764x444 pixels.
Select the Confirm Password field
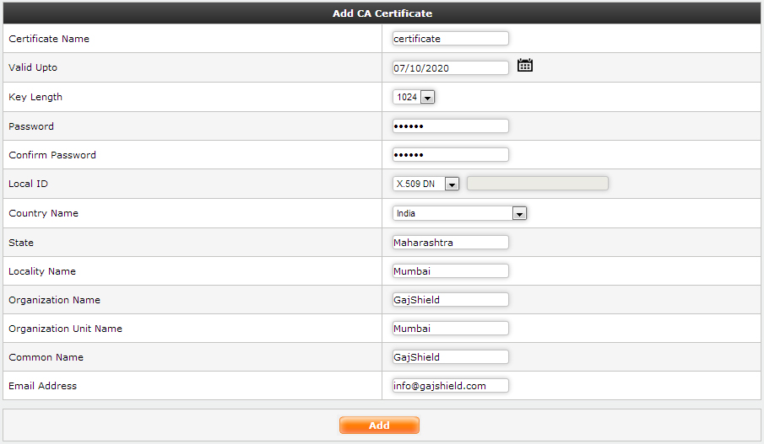coord(450,155)
